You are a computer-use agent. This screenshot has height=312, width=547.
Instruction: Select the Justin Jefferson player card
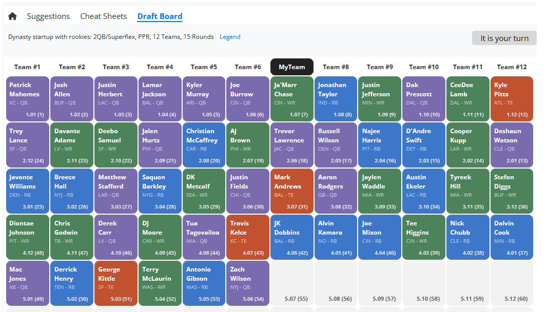(x=379, y=98)
